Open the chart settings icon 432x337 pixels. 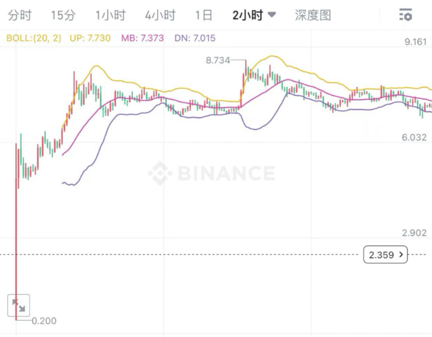(x=405, y=15)
